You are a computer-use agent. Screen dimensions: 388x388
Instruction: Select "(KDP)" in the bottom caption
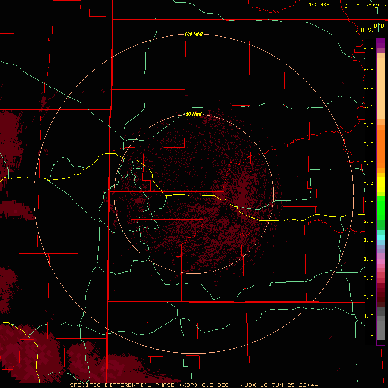coord(188,385)
